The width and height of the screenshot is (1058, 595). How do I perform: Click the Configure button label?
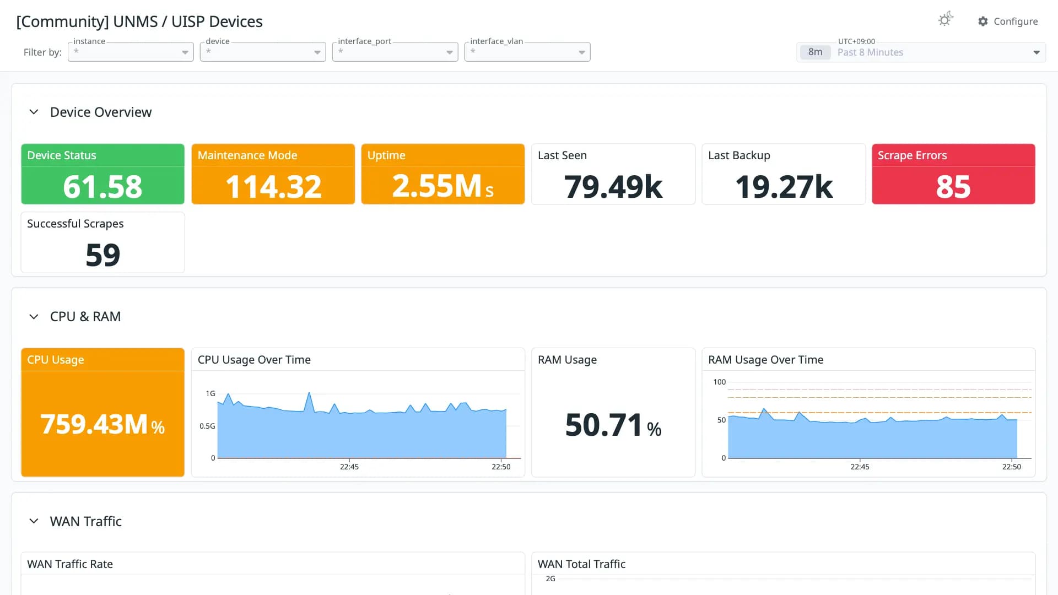click(x=1016, y=21)
